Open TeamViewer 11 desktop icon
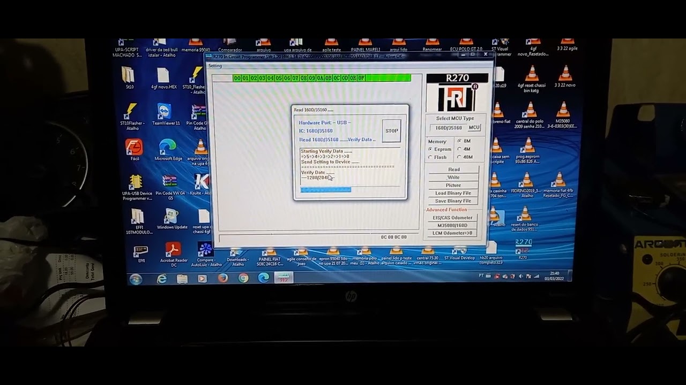The width and height of the screenshot is (686, 385). click(x=165, y=111)
